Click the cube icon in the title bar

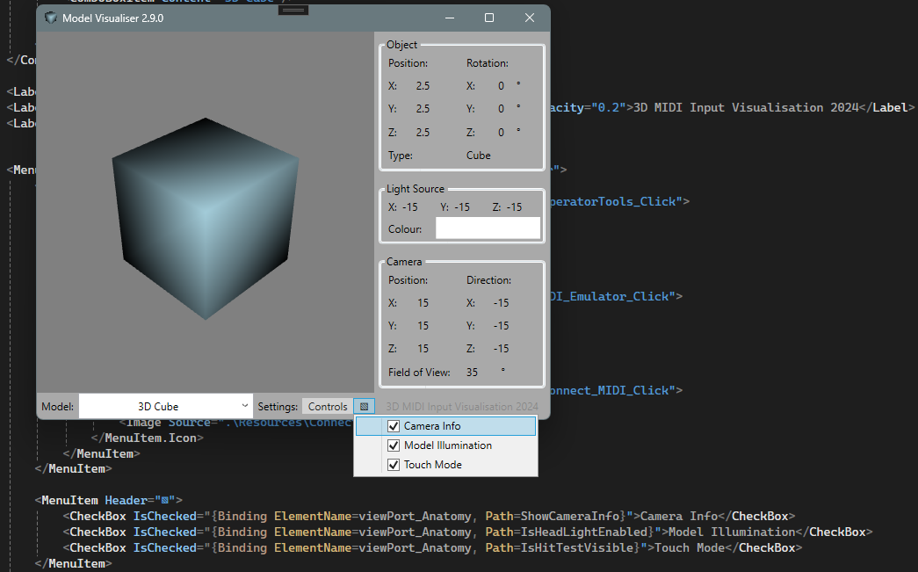click(50, 18)
